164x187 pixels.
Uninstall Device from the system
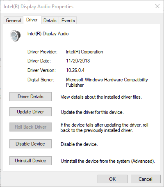pos(30,161)
